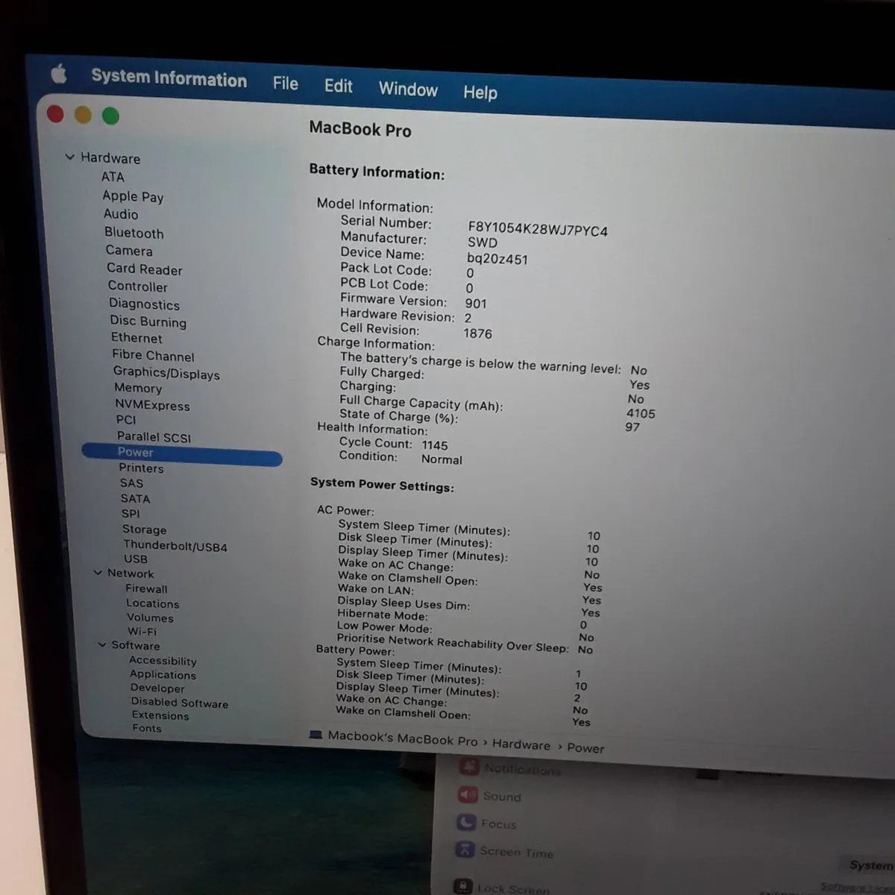Select Card Reader in the sidebar

pyautogui.click(x=145, y=269)
